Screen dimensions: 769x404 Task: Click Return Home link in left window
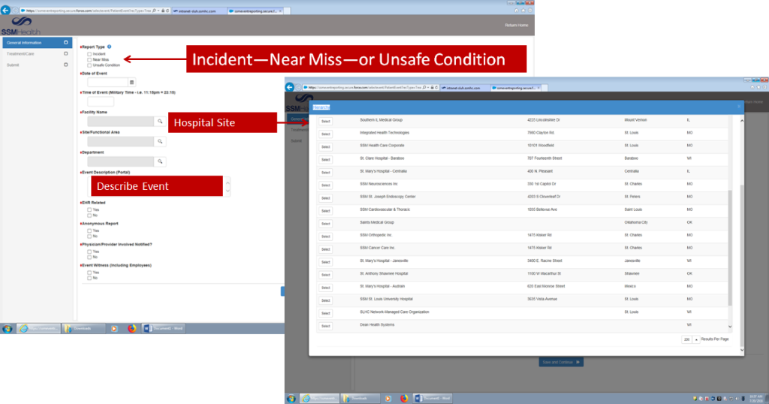[516, 25]
